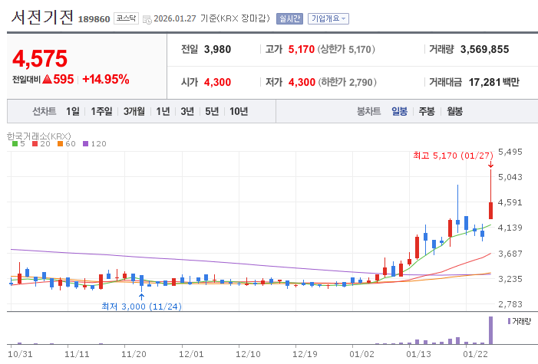The image size is (538, 364).
Task: Click the open price 4,300 next to 시가
Action: (217, 82)
